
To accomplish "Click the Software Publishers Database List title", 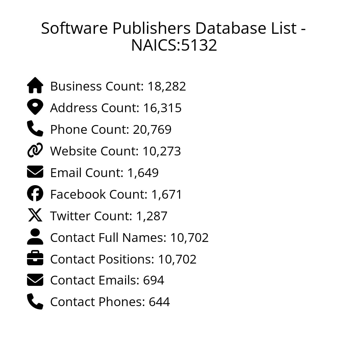I will click(x=173, y=36).
